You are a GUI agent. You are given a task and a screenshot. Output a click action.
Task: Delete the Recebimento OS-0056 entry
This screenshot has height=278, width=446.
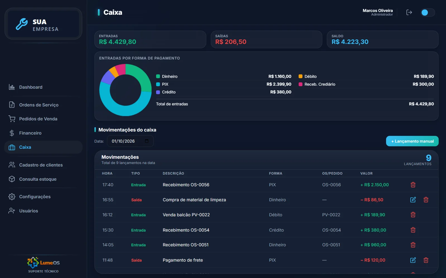tap(413, 185)
